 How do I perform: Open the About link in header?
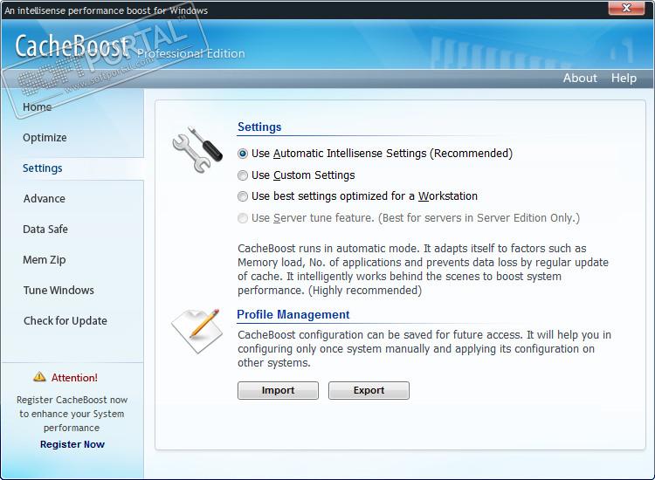point(580,78)
